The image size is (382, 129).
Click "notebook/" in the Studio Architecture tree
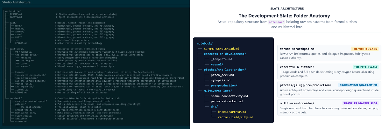coord(16,98)
